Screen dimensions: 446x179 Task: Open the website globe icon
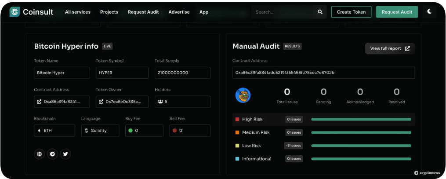(x=40, y=154)
